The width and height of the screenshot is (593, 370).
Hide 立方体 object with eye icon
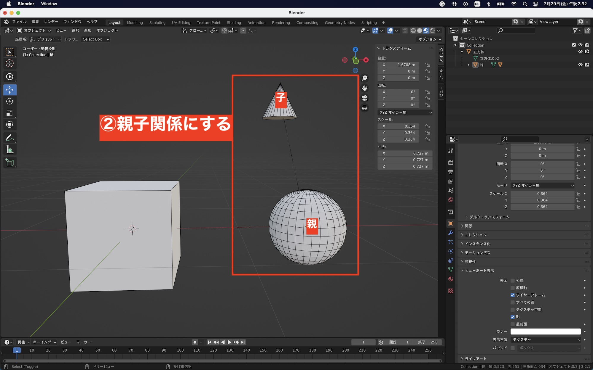click(580, 52)
